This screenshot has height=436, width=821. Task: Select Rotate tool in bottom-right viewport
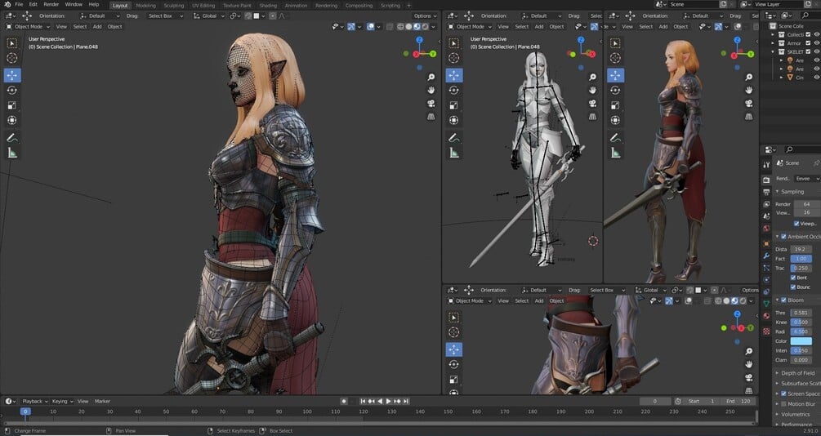(x=453, y=364)
